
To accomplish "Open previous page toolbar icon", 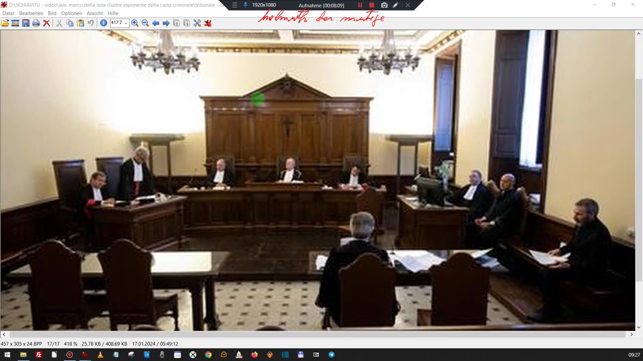I will tap(176, 23).
